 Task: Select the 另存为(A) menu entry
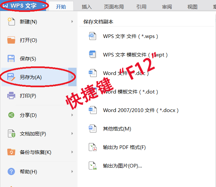[x=39, y=77]
